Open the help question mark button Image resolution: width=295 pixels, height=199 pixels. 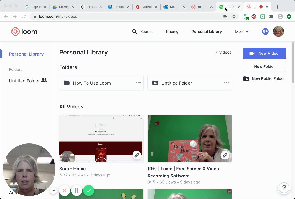click(x=284, y=188)
